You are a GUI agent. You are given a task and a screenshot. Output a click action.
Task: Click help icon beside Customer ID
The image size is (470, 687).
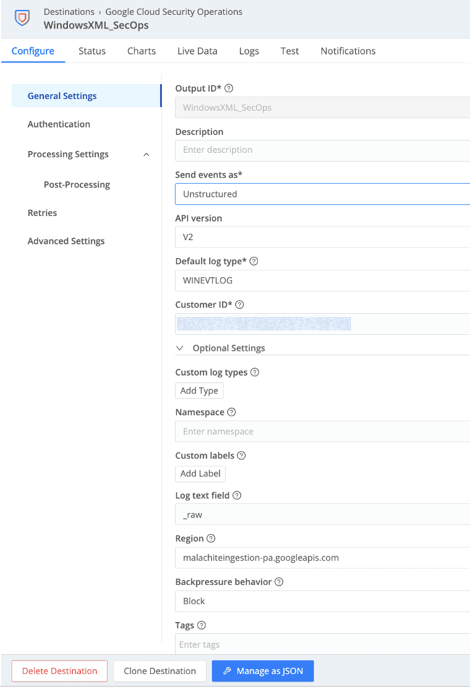(240, 305)
